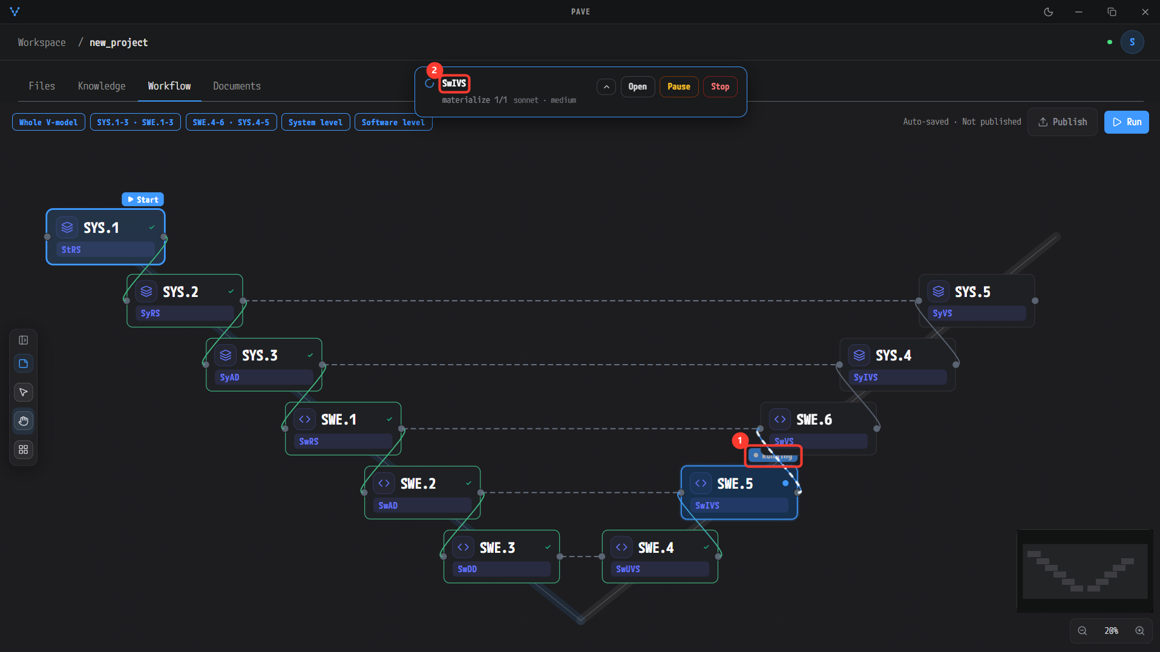Toggle the sidebar panel icon
This screenshot has width=1160, height=652.
point(24,341)
